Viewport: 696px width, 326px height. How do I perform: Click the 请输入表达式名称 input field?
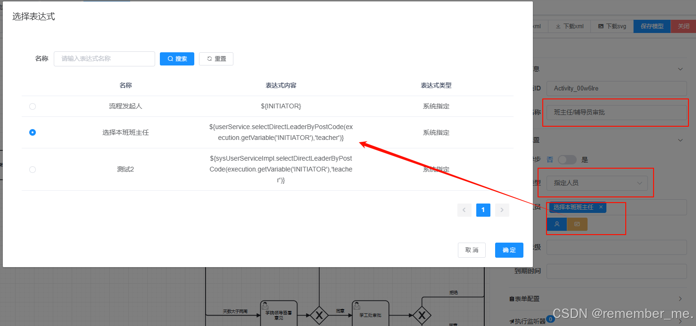[104, 58]
